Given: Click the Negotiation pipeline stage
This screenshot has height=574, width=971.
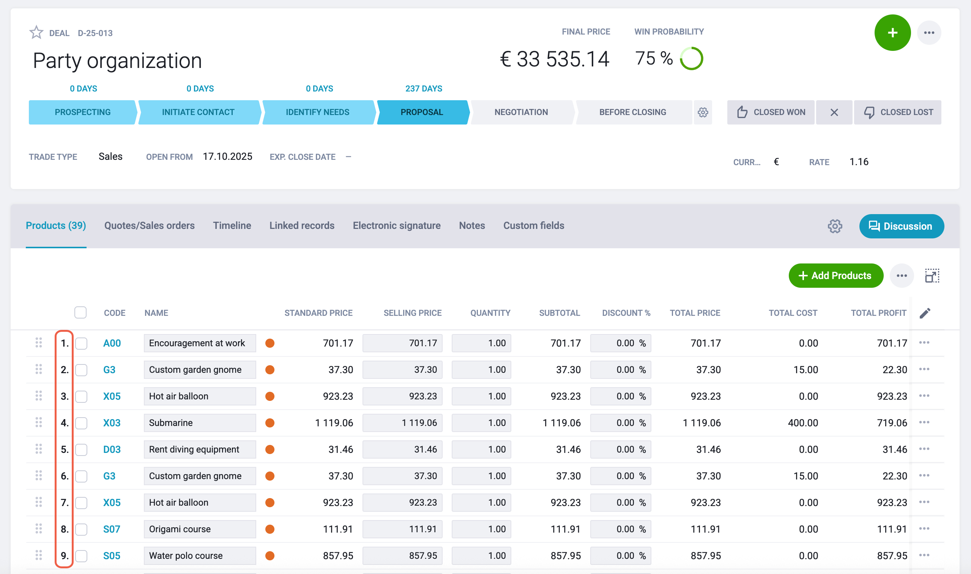Looking at the screenshot, I should 521,112.
